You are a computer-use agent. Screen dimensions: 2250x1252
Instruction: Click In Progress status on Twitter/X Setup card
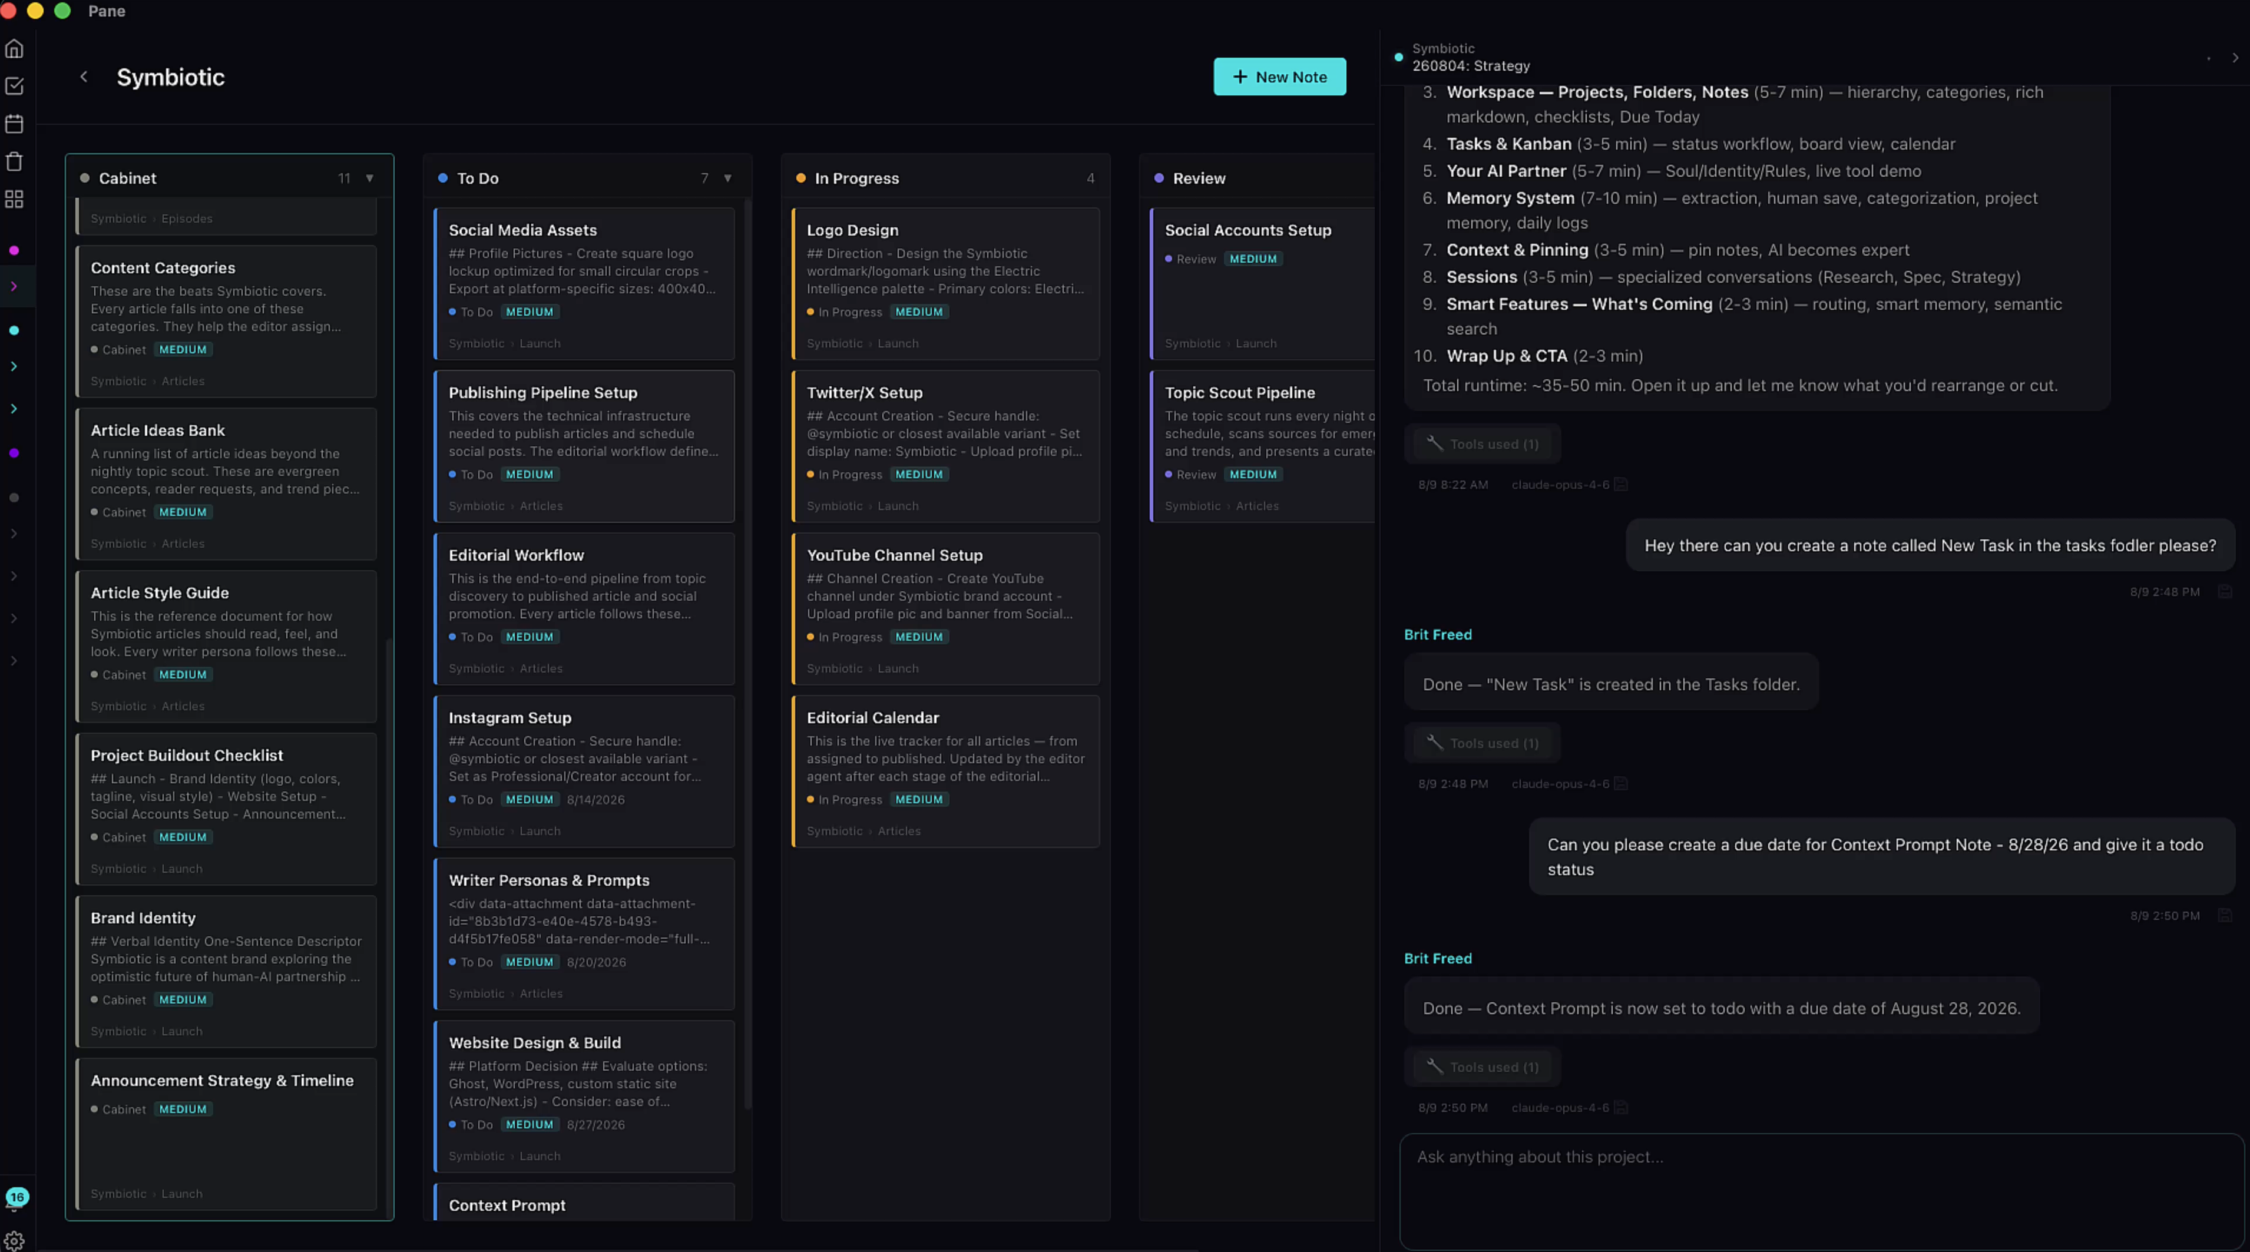(845, 475)
